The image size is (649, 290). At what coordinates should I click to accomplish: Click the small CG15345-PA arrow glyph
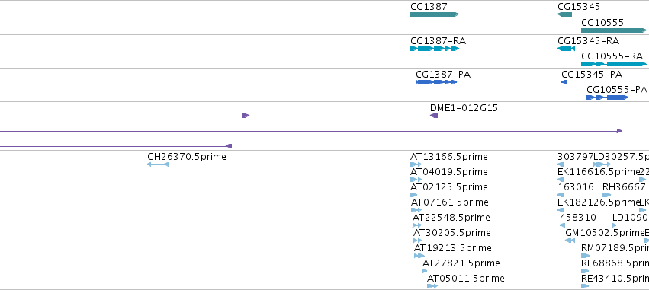coord(564,82)
